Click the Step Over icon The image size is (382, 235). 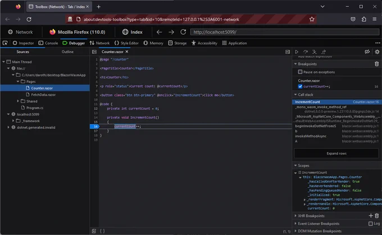[x=306, y=52]
